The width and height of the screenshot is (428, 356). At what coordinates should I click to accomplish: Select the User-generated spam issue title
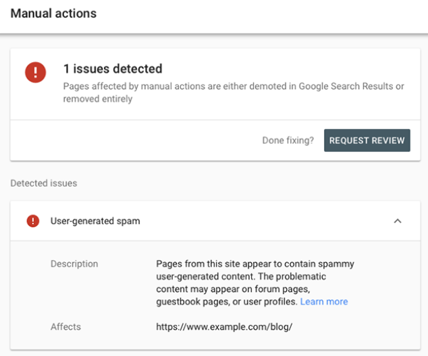click(95, 221)
